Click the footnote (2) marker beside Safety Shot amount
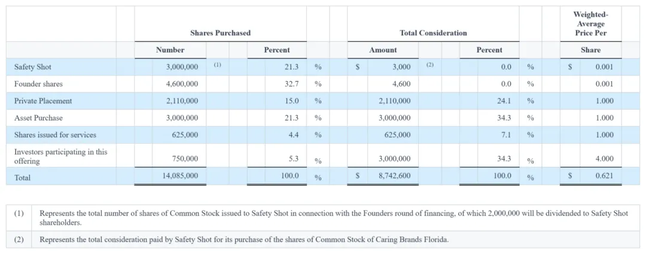Viewport: 646px width, 256px height. click(429, 65)
